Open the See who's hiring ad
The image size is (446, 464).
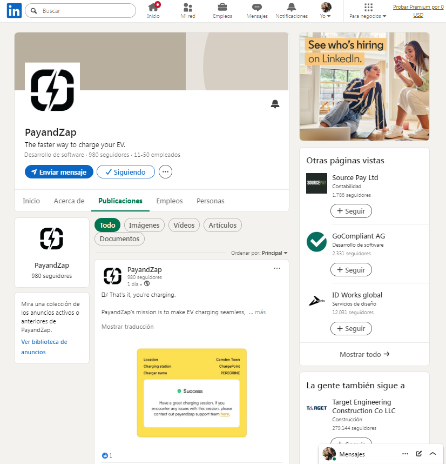pyautogui.click(x=364, y=87)
